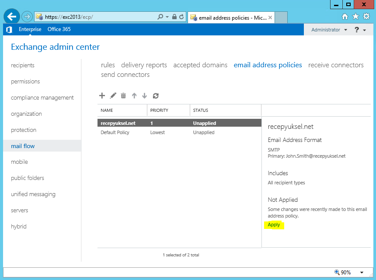This screenshot has width=376, height=280.
Task: Sort by the PRIORITY column header
Action: tap(169, 111)
